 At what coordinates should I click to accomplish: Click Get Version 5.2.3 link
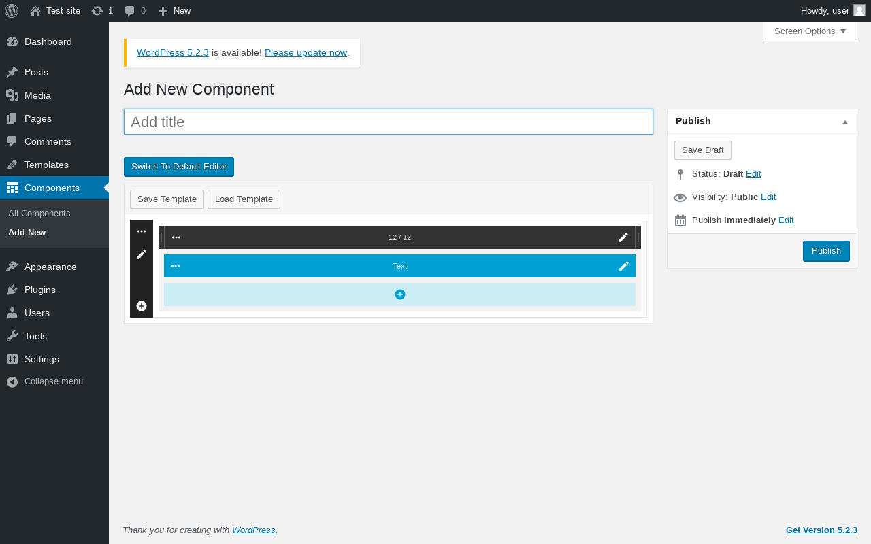pyautogui.click(x=821, y=530)
